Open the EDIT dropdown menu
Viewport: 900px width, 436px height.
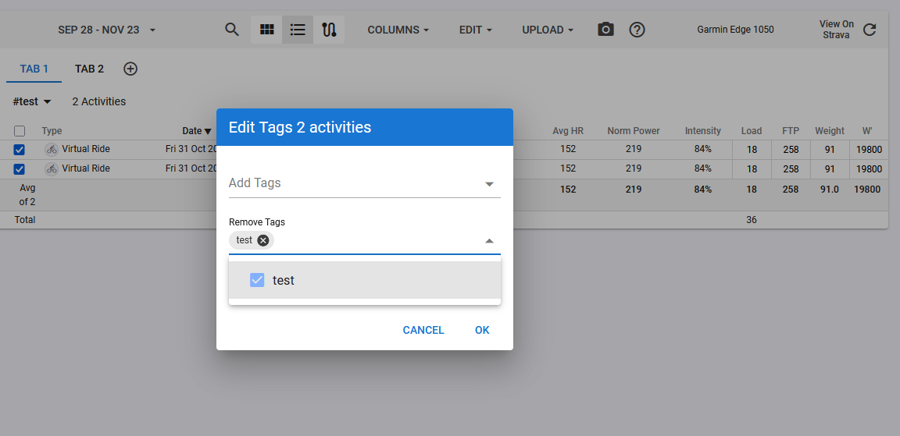click(475, 30)
